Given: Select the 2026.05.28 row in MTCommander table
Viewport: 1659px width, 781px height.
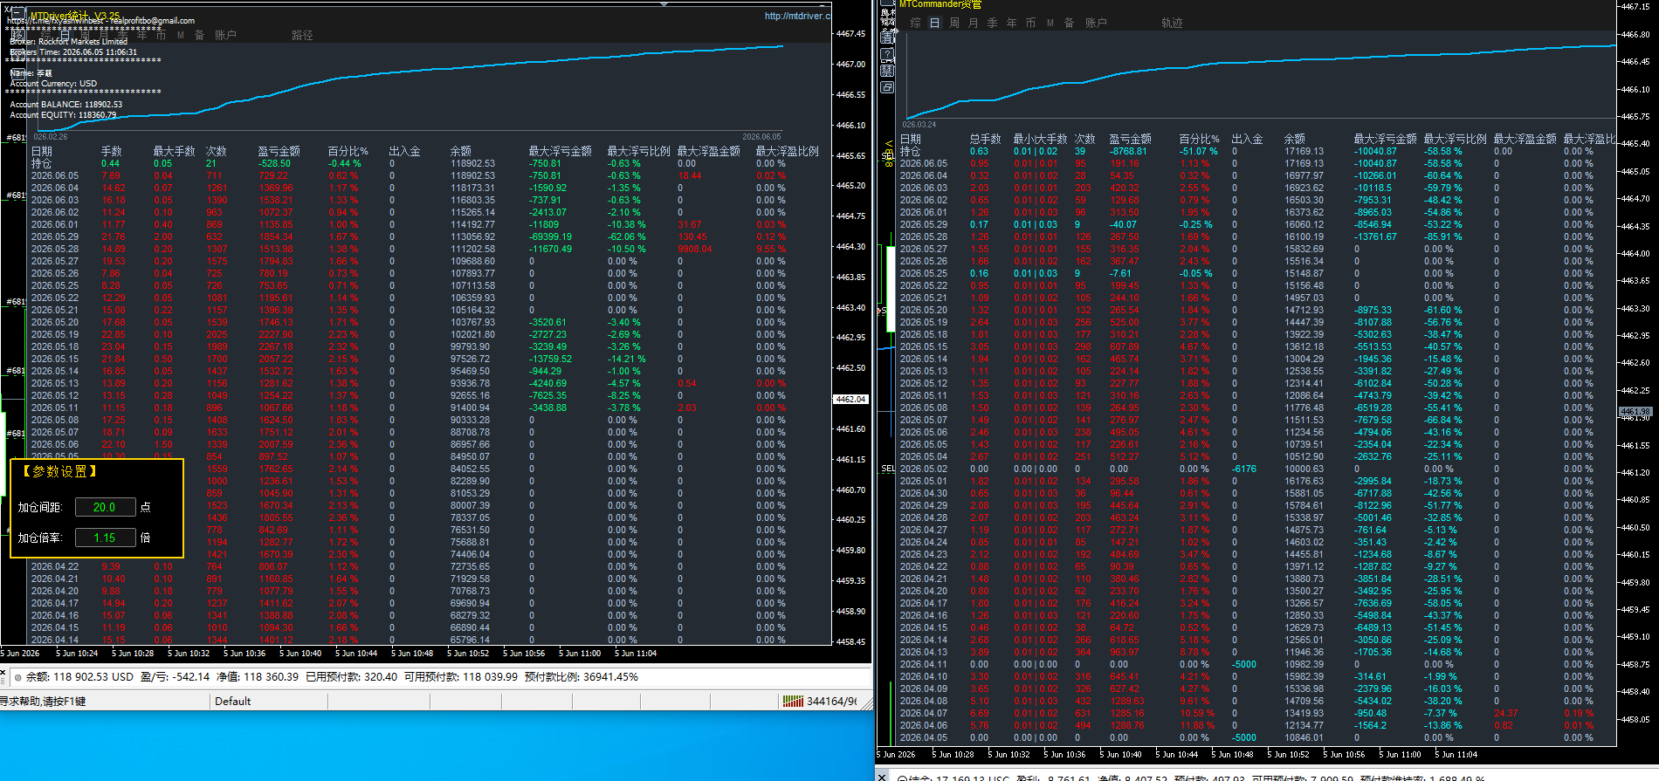Looking at the screenshot, I should [1256, 236].
